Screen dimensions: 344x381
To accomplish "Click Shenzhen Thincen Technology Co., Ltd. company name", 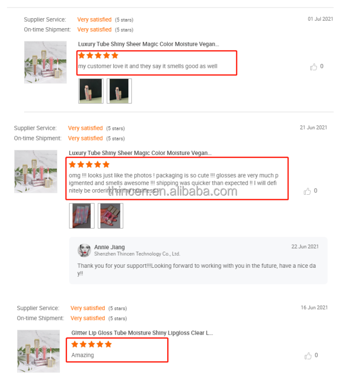I will pos(137,254).
